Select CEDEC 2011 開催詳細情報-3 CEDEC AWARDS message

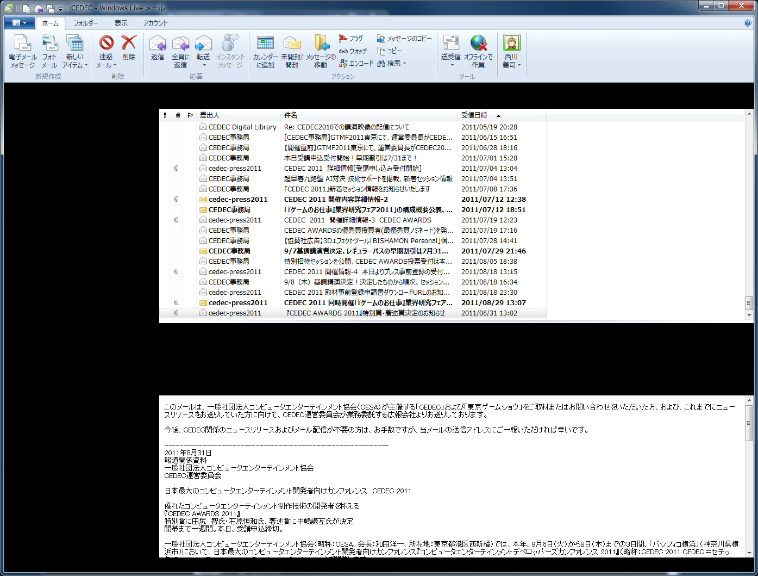coord(353,220)
